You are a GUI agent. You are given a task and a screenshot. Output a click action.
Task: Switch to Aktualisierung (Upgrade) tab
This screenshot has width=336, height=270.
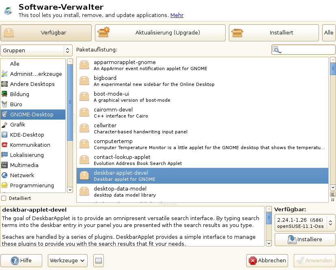(160, 33)
